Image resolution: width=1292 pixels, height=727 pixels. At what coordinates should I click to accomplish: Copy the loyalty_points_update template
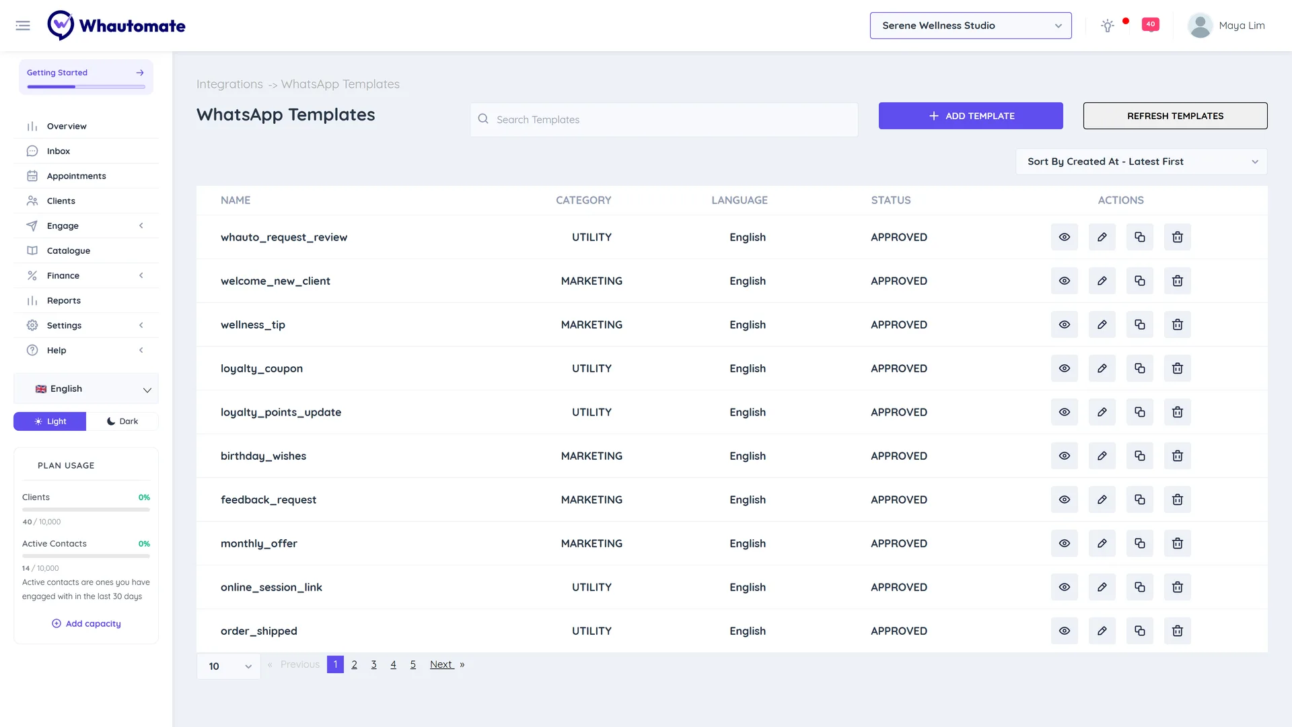click(x=1140, y=412)
